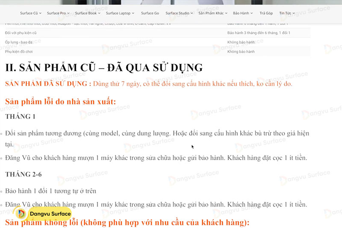342x228 pixels.
Task: Expand the chevron beside Surface Book
Action: [99, 13]
